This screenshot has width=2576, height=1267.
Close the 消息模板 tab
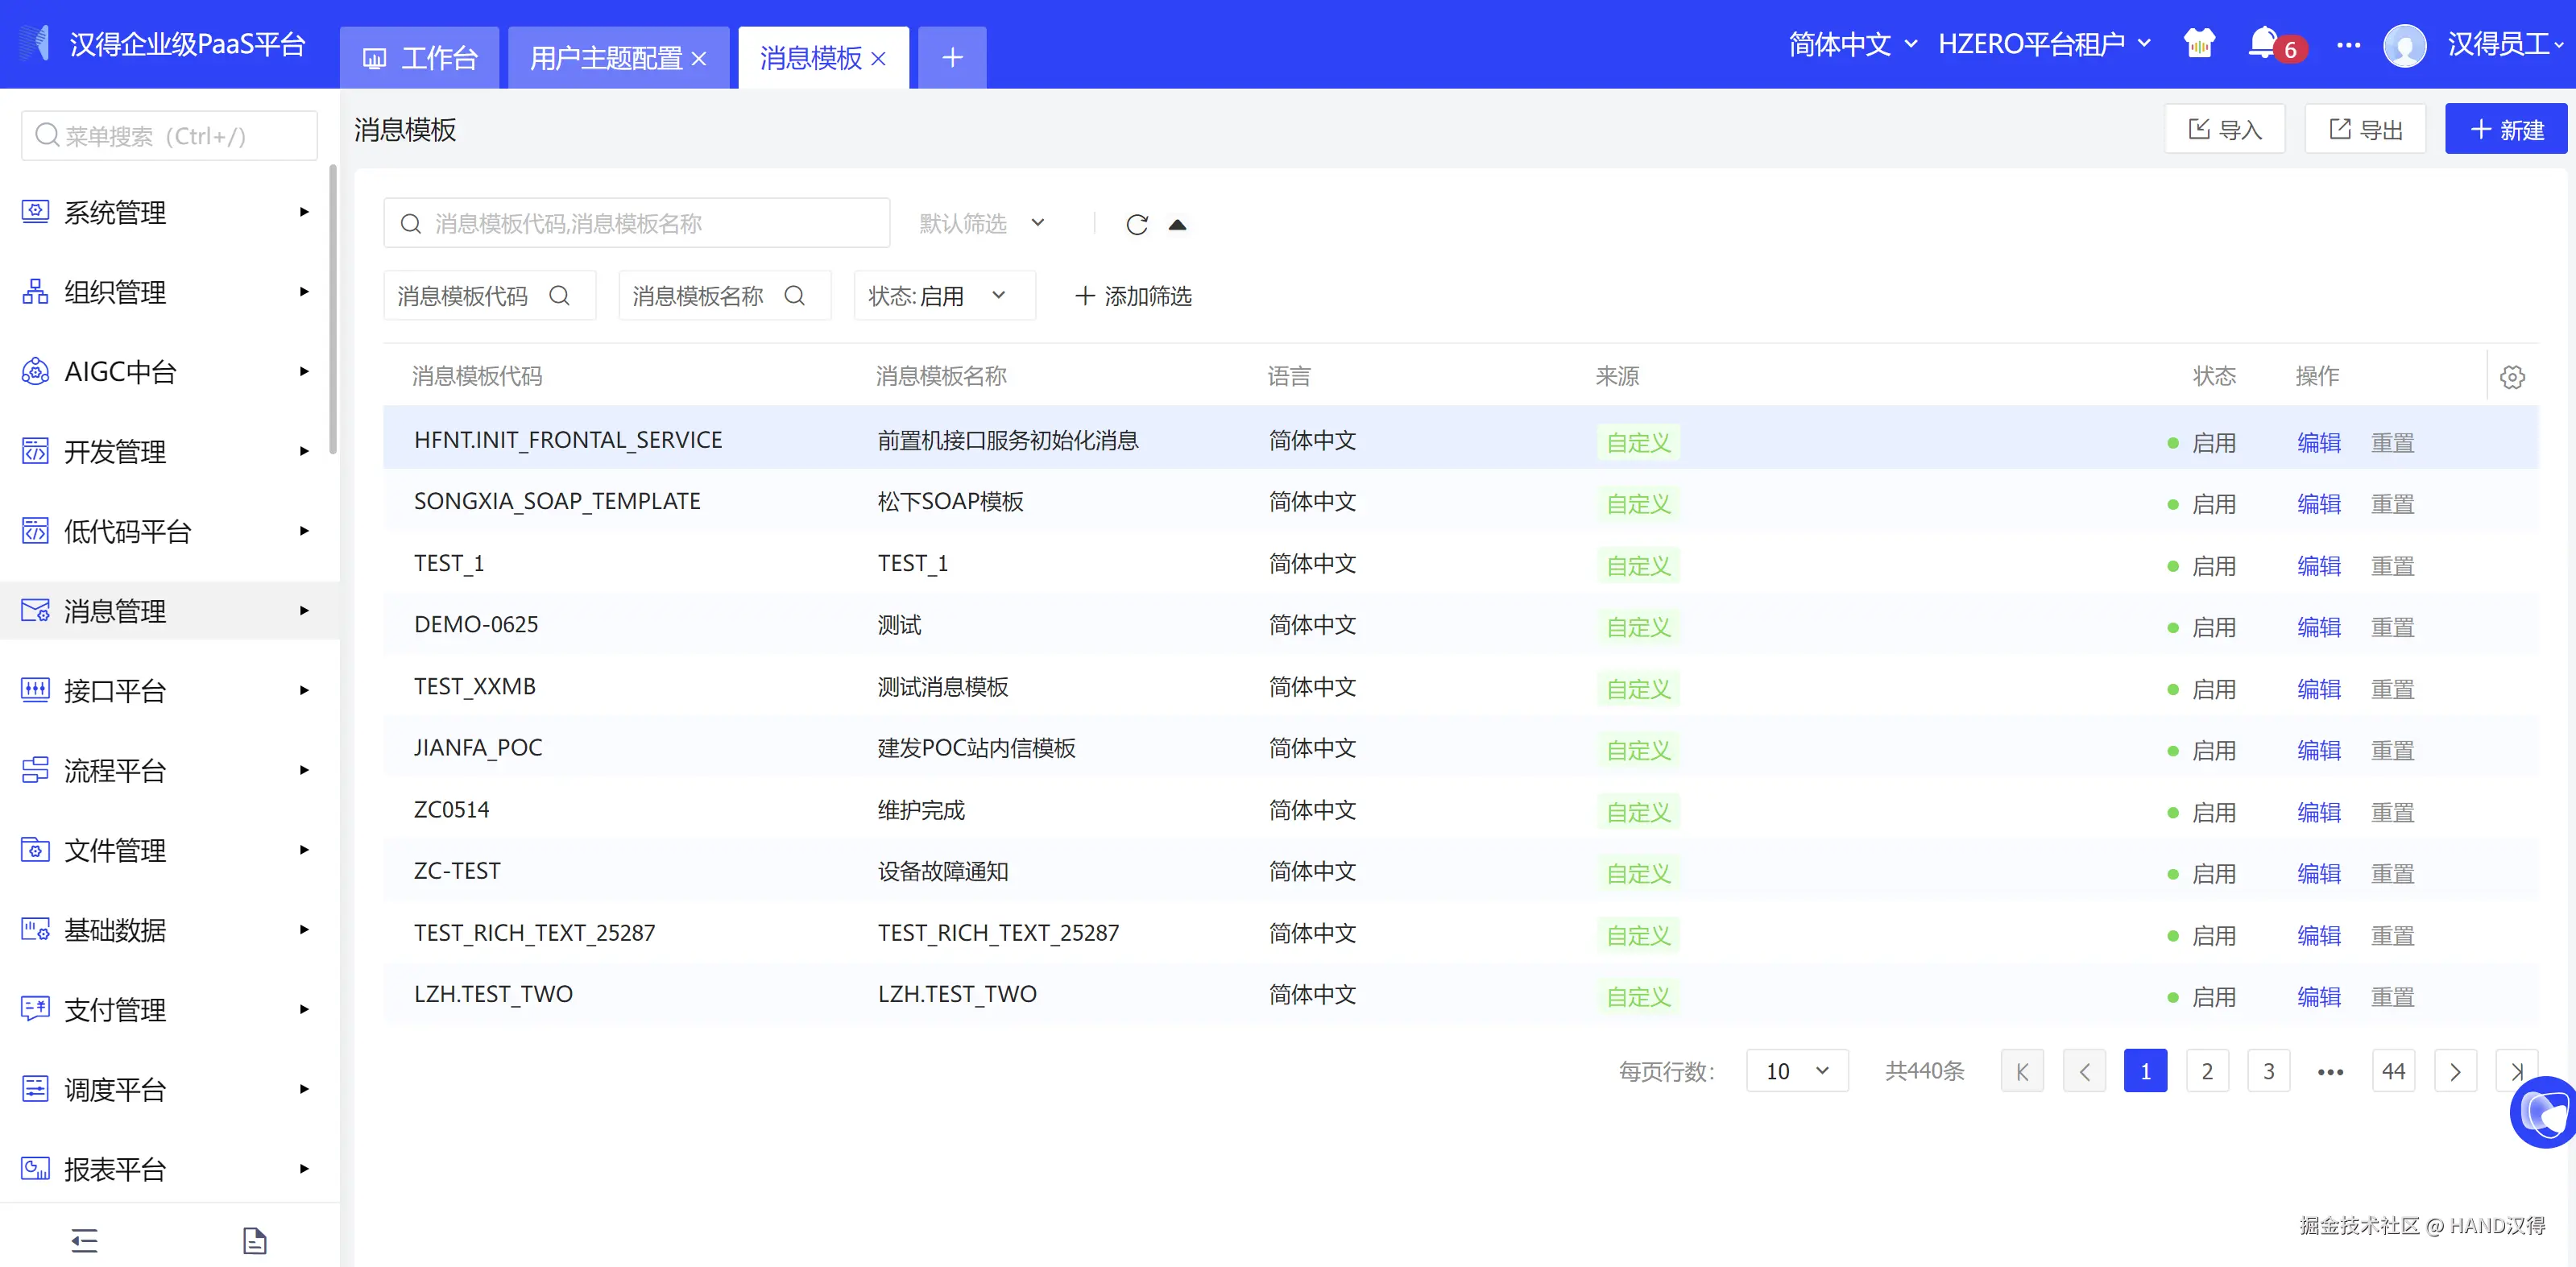(879, 59)
